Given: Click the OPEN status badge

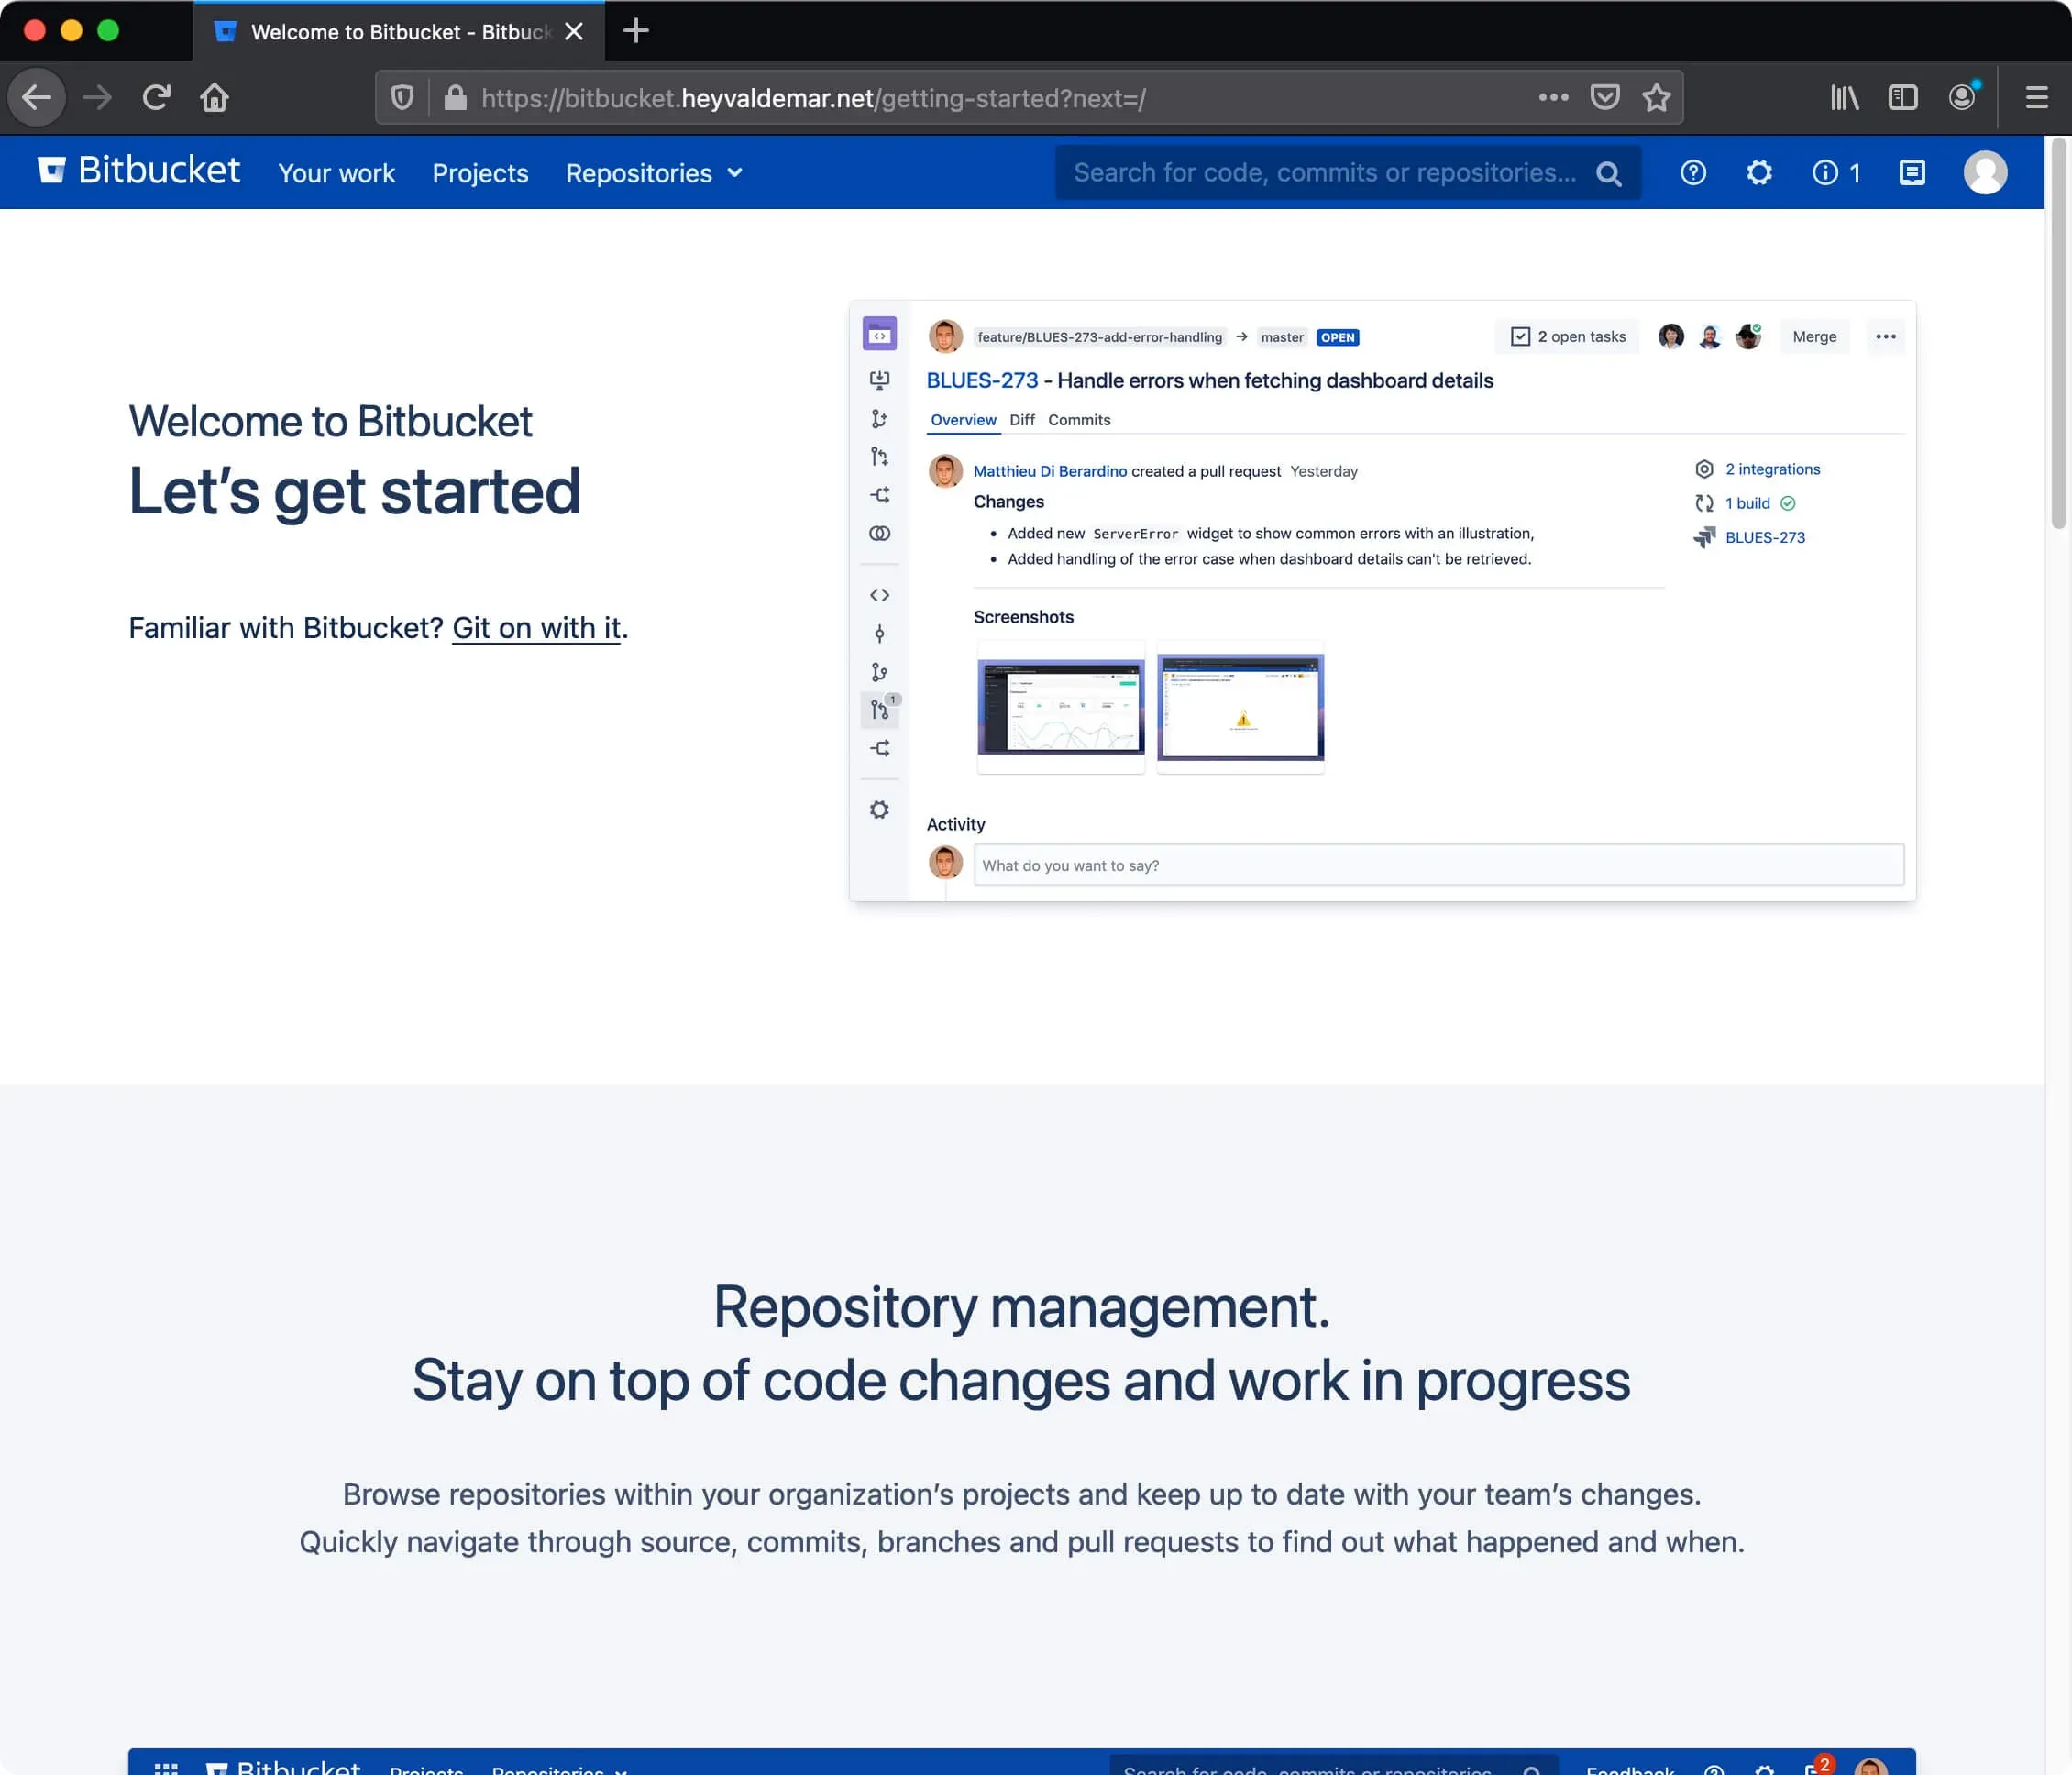Looking at the screenshot, I should (x=1337, y=337).
